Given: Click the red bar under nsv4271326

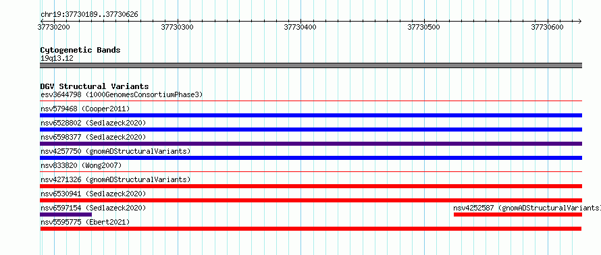Looking at the screenshot, I should pyautogui.click(x=311, y=186).
